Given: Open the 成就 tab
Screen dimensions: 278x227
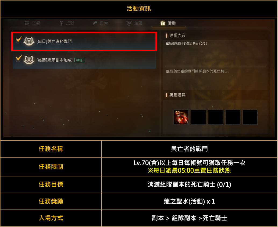Looking at the screenshot, I should (67, 23).
